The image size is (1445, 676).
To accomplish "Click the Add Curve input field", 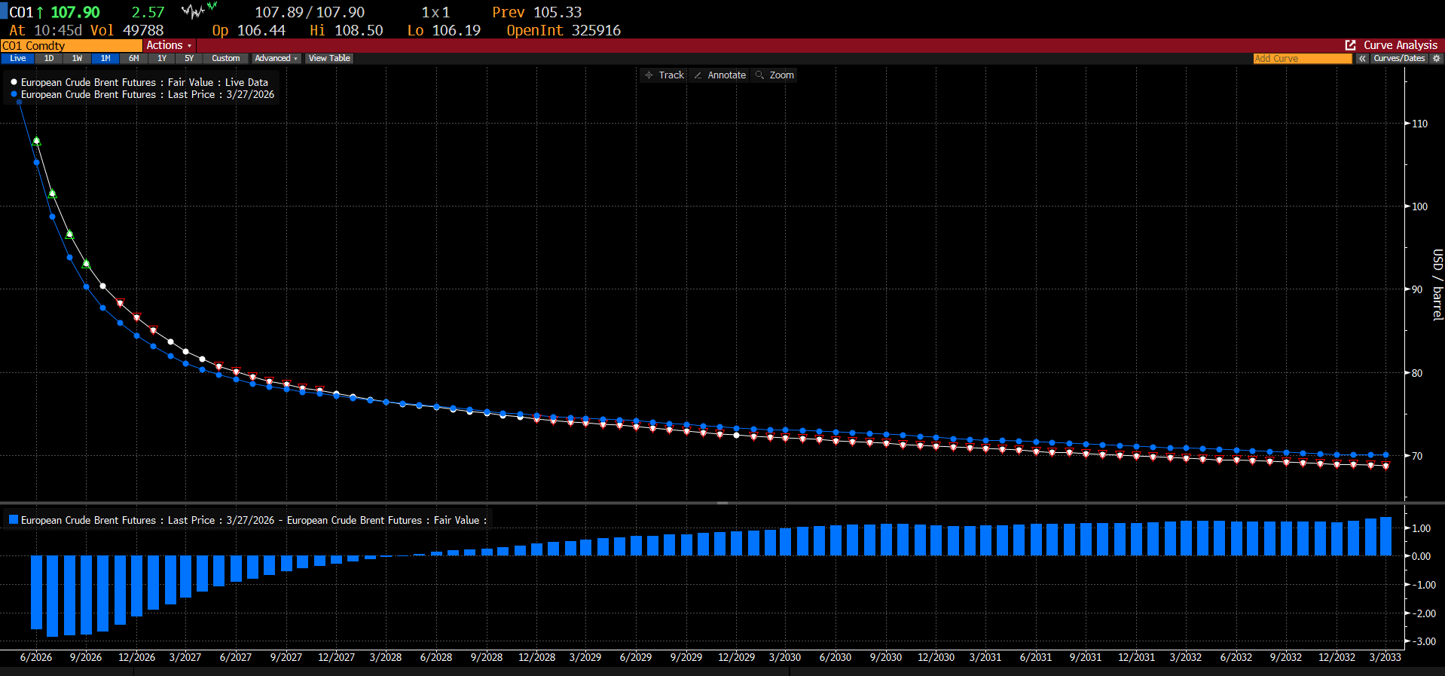I will (1302, 58).
